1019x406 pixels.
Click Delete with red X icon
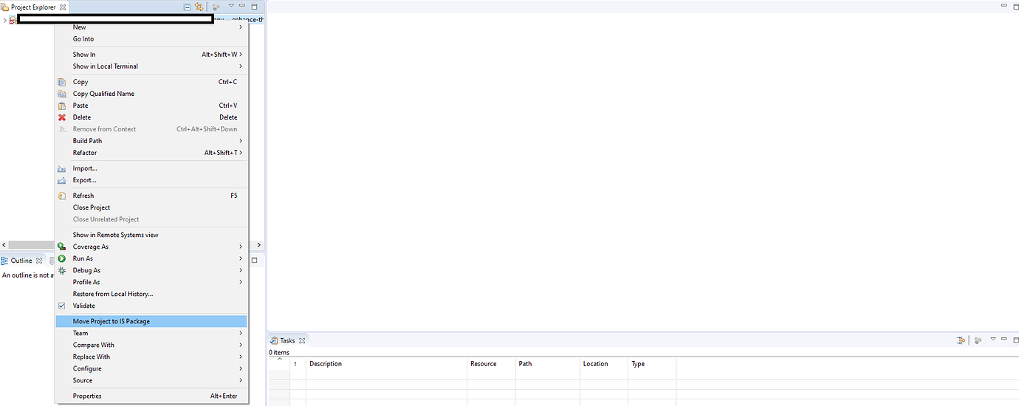point(151,117)
